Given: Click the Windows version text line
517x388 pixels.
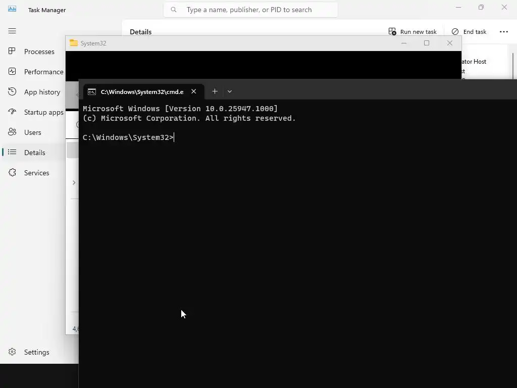Looking at the screenshot, I should (180, 109).
